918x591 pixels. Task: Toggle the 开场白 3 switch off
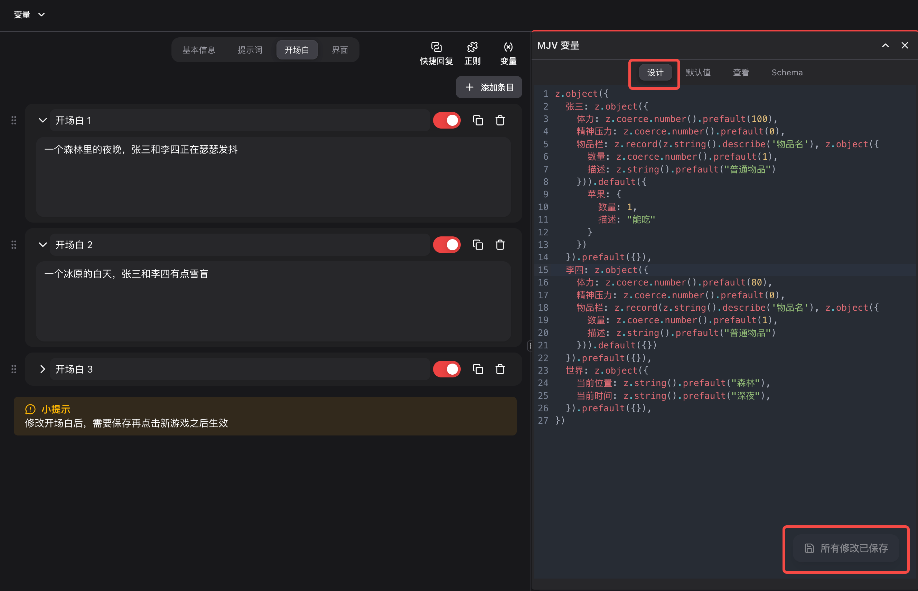[447, 369]
